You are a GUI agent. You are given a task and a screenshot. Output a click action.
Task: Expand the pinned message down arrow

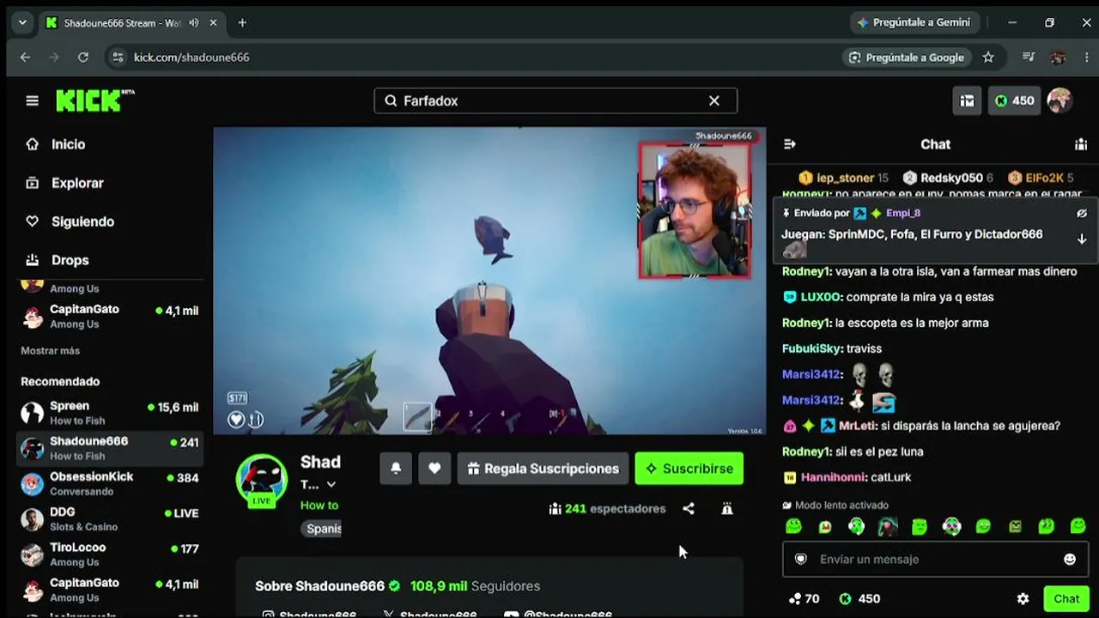click(1082, 239)
